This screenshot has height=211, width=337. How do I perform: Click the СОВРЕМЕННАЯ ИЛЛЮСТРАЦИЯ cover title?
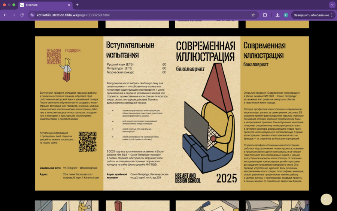(206, 51)
